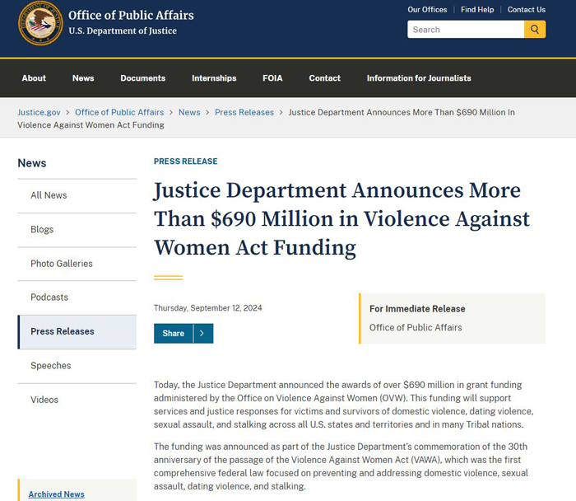Viewport: 576px width, 501px height.
Task: Open the Internships menu
Action: coord(214,78)
